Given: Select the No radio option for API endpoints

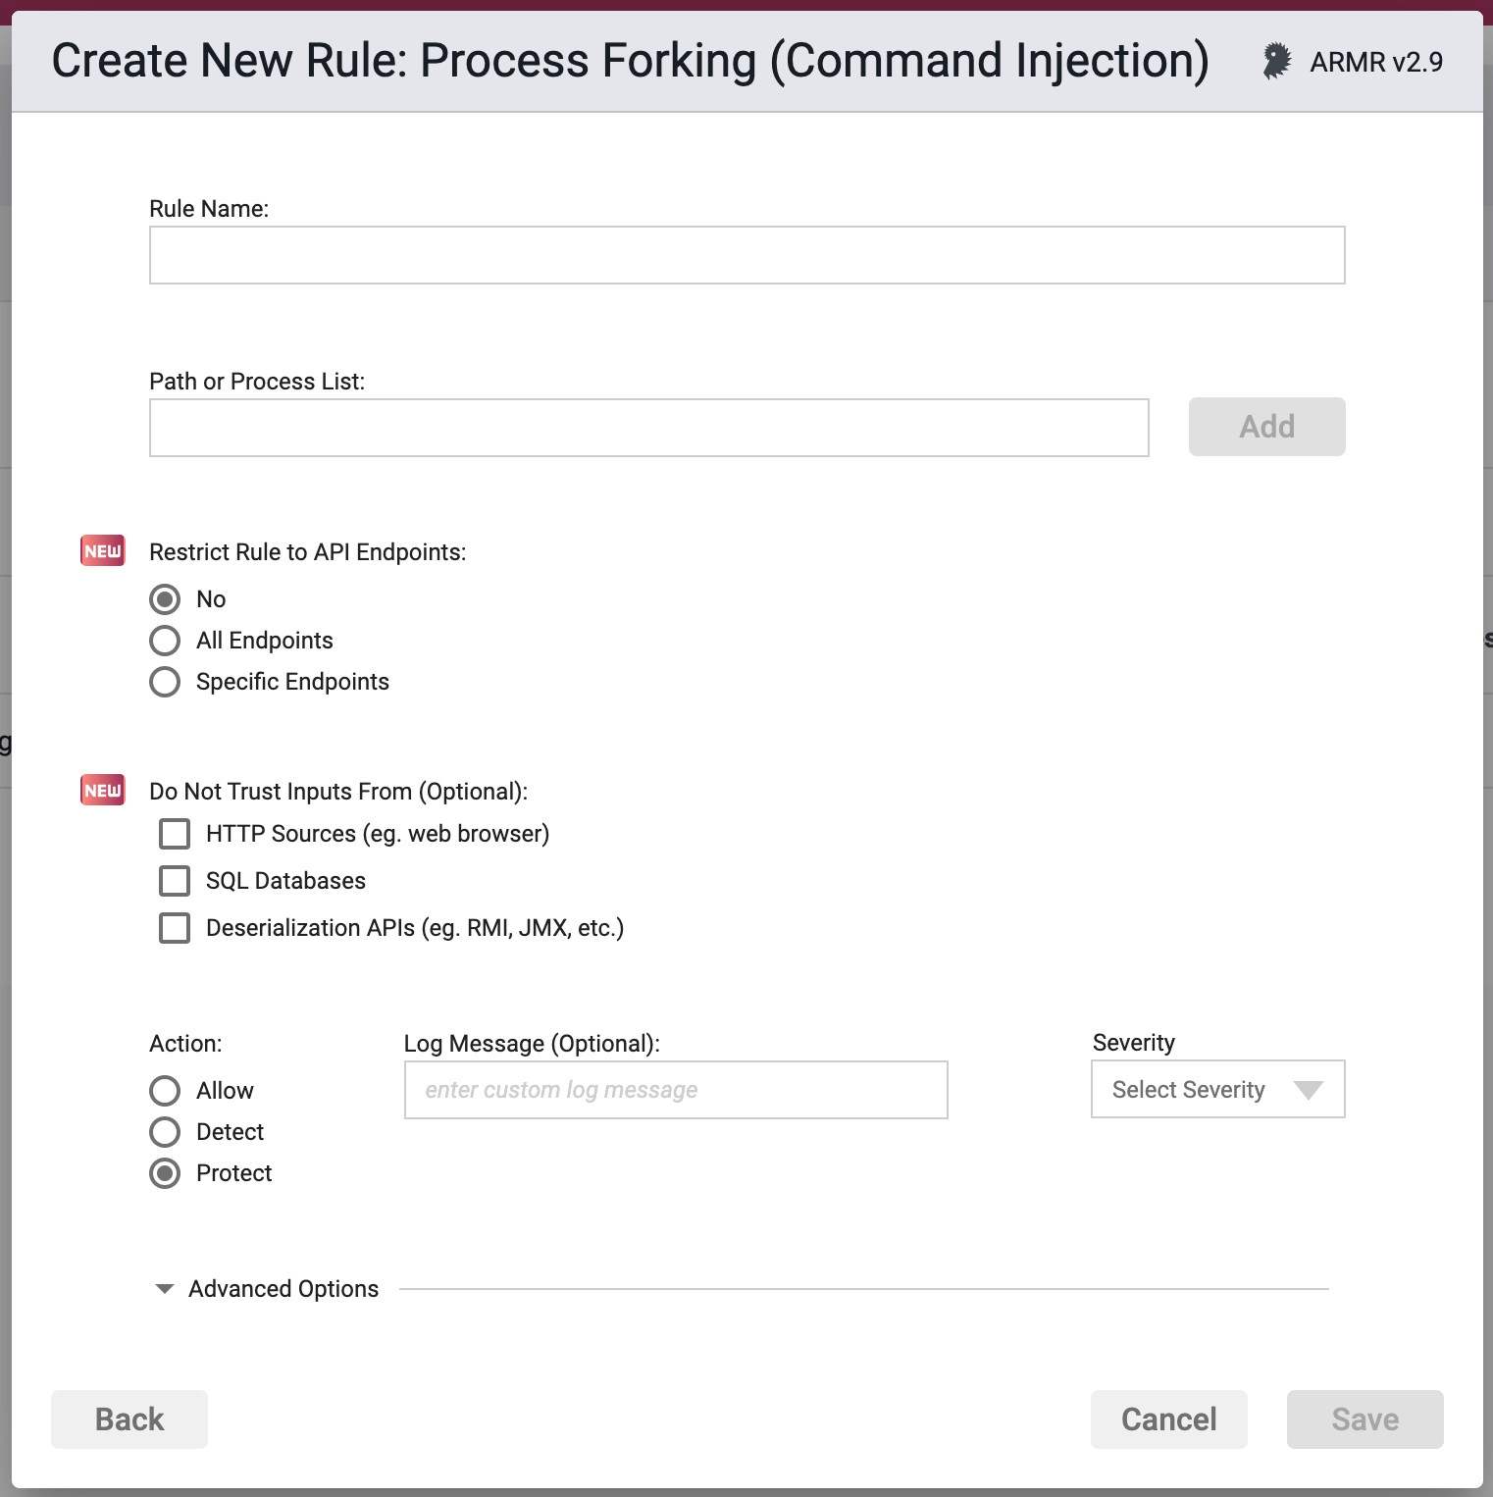Looking at the screenshot, I should (165, 598).
